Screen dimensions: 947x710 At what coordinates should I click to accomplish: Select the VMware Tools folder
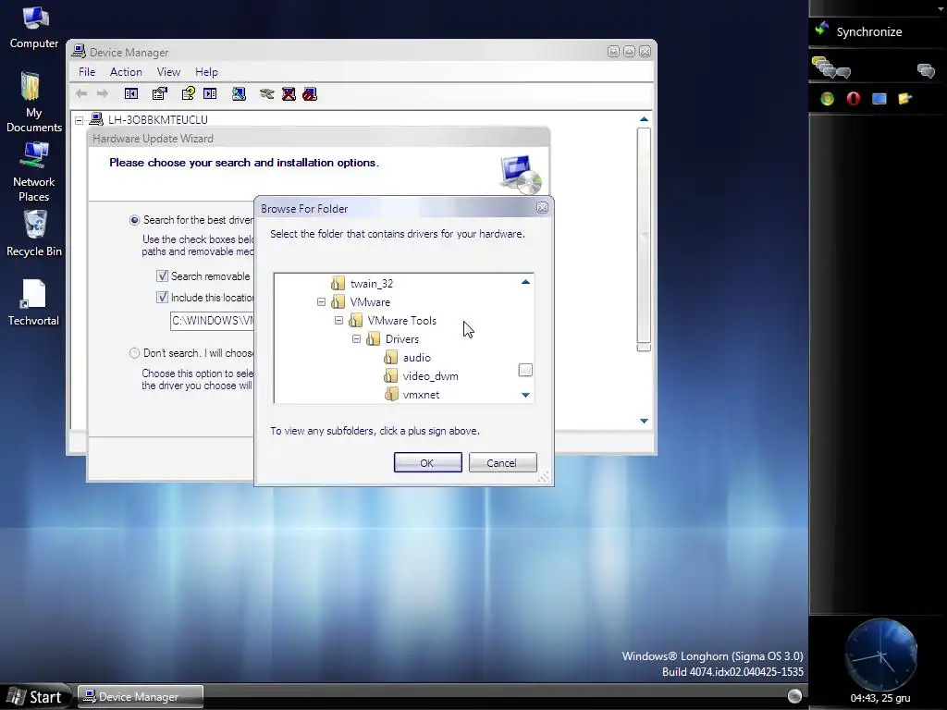click(401, 321)
